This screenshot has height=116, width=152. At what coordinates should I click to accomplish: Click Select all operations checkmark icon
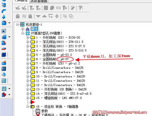tap(18, 8)
